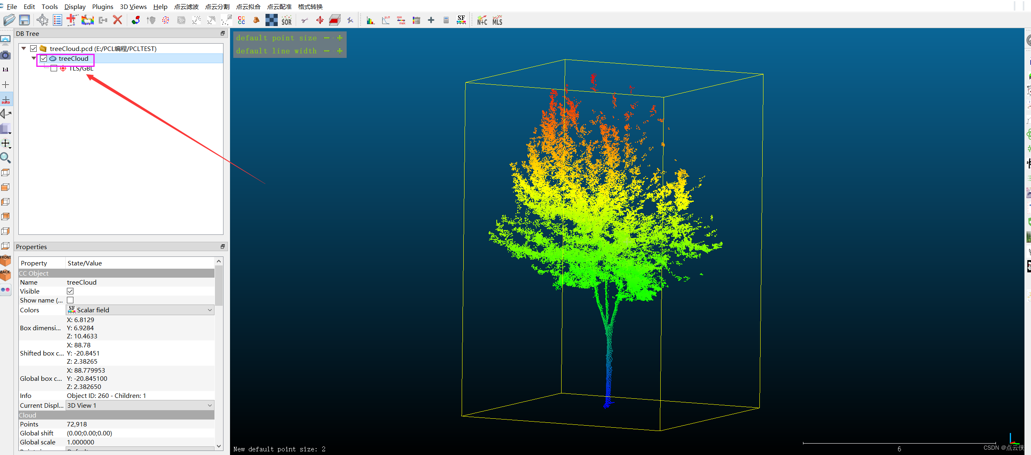
Task: Decrease default line width with minus button
Action: click(327, 51)
